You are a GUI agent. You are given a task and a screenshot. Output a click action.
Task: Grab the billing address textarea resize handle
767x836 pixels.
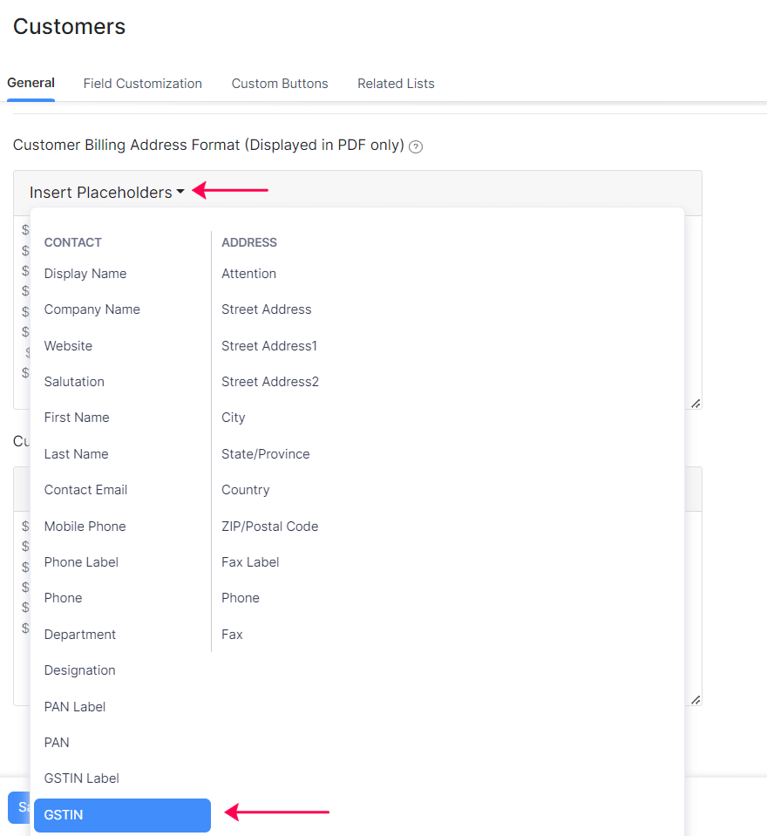pos(696,403)
